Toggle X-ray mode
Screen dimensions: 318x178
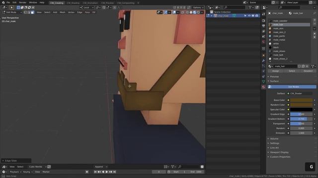coord(182,12)
